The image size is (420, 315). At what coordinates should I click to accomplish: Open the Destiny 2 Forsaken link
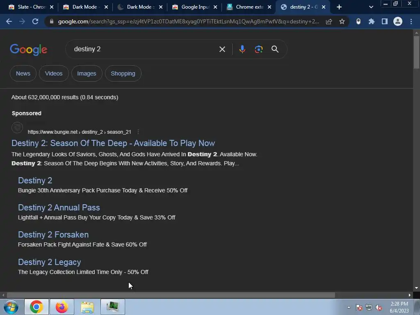[x=53, y=234]
